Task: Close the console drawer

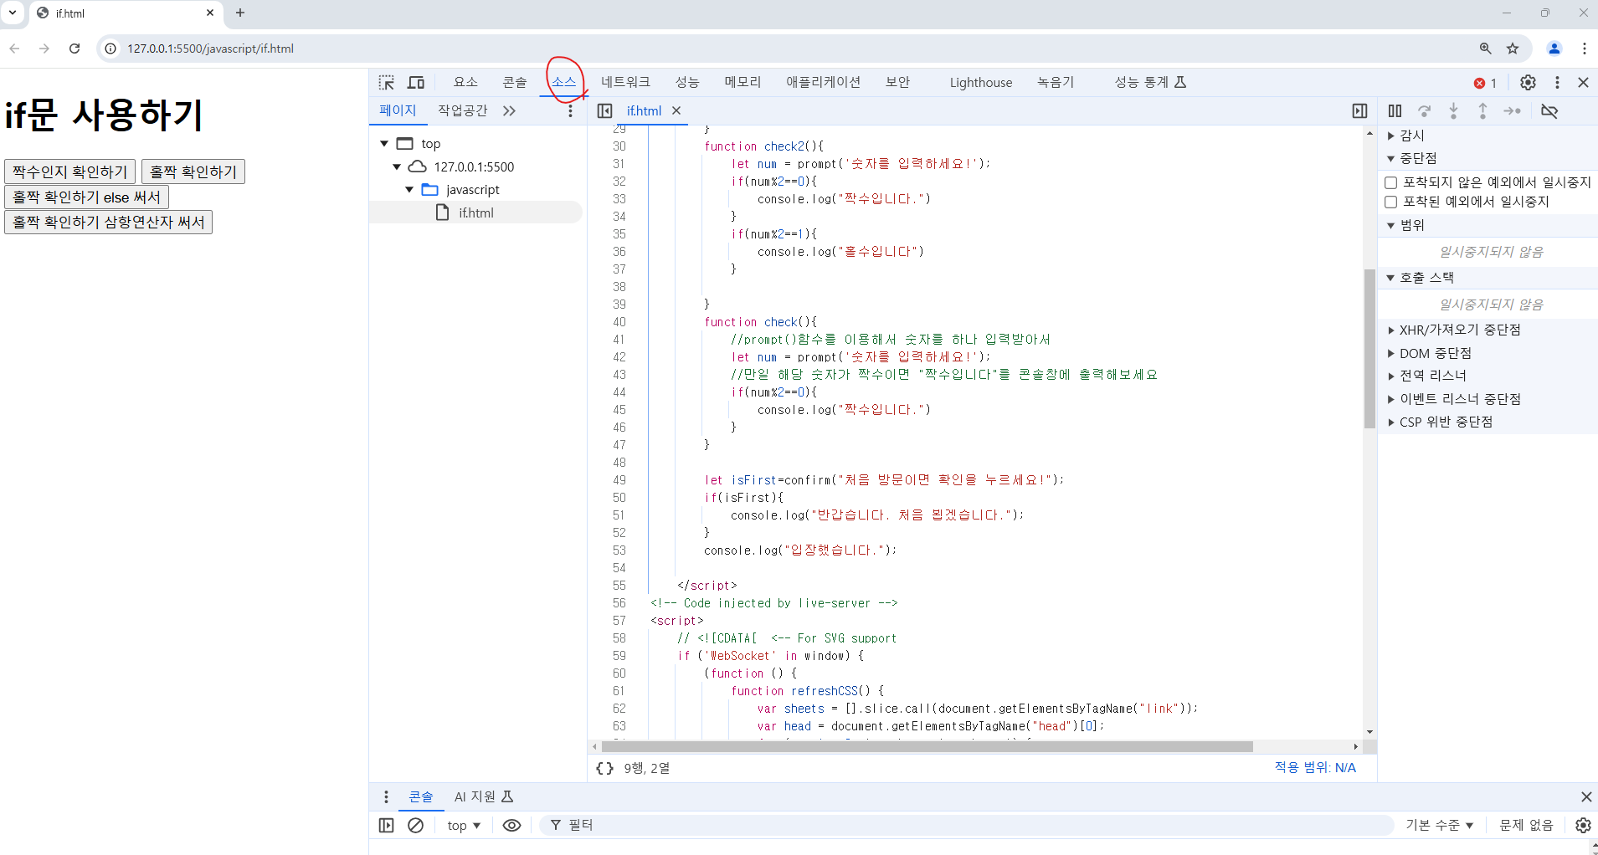Action: tap(1586, 797)
